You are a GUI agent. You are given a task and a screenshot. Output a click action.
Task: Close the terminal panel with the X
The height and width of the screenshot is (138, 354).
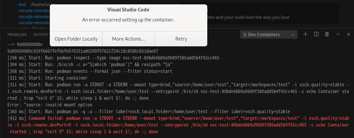[x=348, y=34]
